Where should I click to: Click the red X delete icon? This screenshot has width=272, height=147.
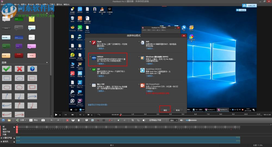(x=67, y=120)
